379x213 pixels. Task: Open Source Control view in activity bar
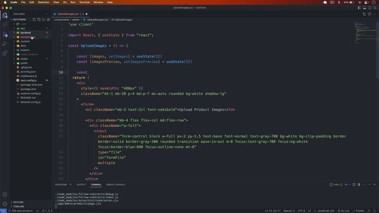pyautogui.click(x=5, y=34)
